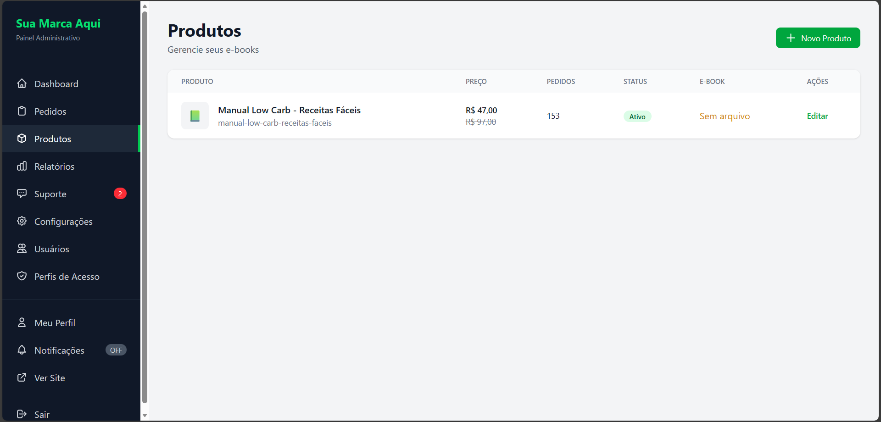This screenshot has width=881, height=422.
Task: Open the Produtos menu item
Action: click(52, 139)
